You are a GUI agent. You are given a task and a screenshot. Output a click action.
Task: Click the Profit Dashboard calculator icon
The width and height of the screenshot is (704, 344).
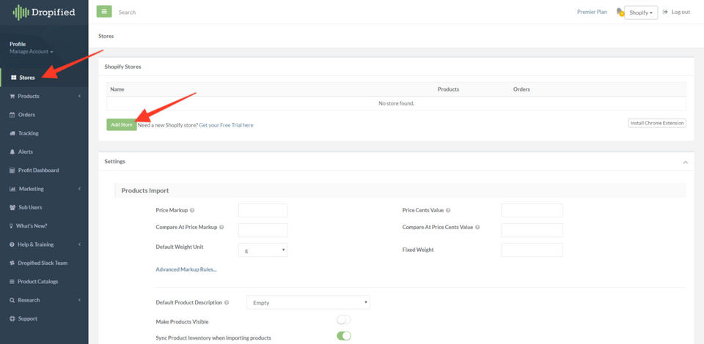point(12,171)
